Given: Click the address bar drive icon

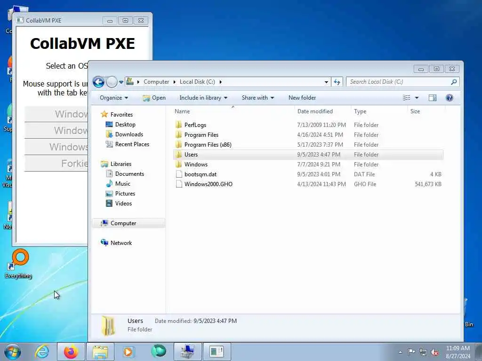Looking at the screenshot, I should pos(130,82).
